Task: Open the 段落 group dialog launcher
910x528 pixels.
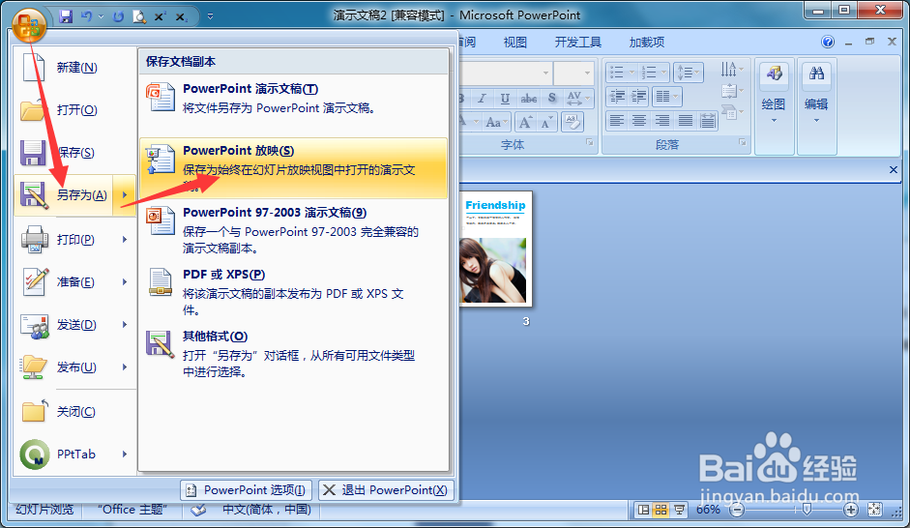Action: (x=743, y=143)
